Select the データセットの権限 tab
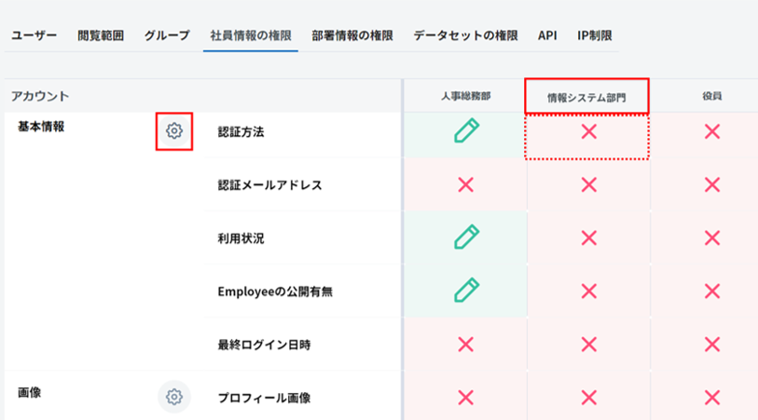 (x=465, y=35)
